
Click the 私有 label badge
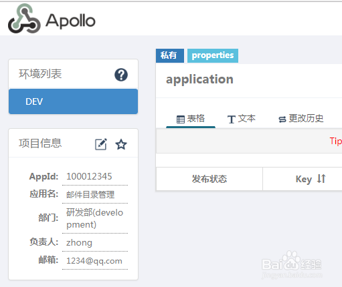[170, 55]
